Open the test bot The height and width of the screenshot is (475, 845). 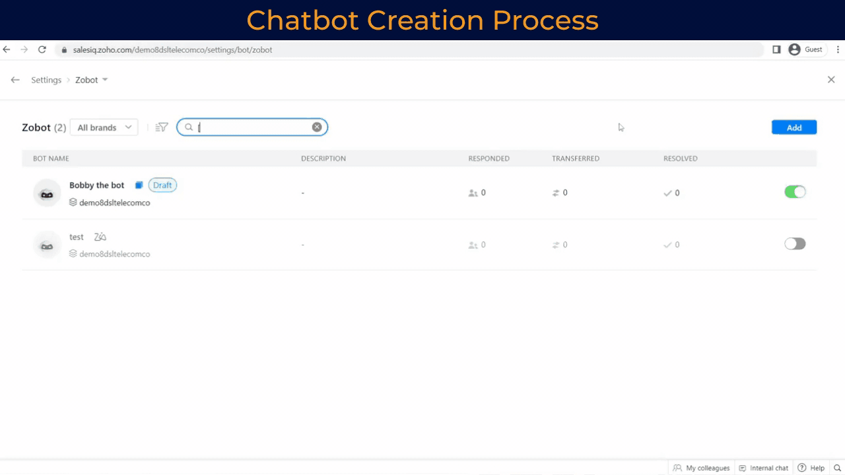[77, 237]
